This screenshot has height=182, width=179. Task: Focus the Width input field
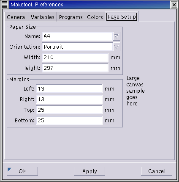coord(75,58)
